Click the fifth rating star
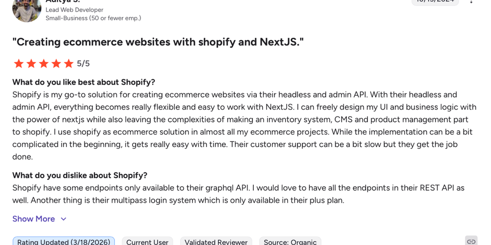This screenshot has height=245, width=491. point(69,64)
